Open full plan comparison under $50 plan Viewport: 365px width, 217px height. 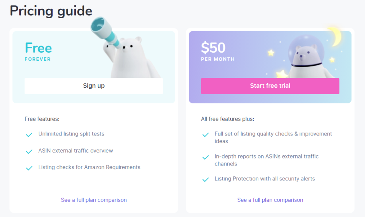(270, 200)
